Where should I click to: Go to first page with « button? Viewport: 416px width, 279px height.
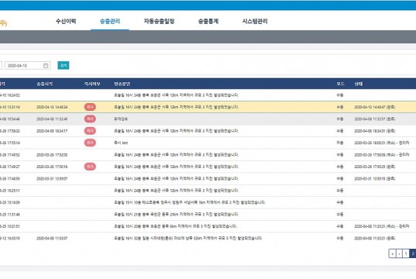(x=393, y=253)
